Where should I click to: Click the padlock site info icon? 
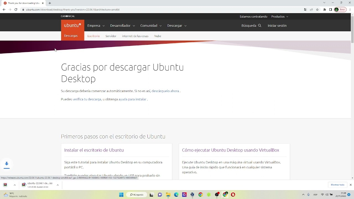click(x=23, y=9)
